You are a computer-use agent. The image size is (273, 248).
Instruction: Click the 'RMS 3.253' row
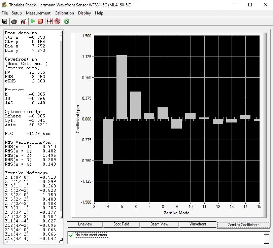coord(25,77)
